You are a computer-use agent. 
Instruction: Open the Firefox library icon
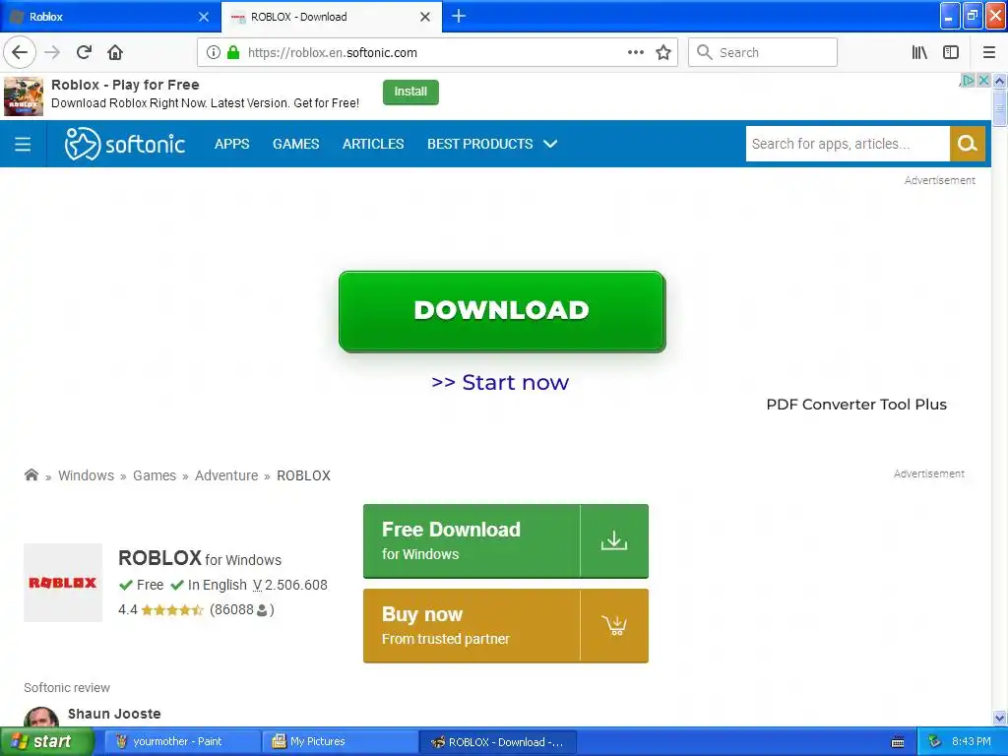click(x=920, y=52)
